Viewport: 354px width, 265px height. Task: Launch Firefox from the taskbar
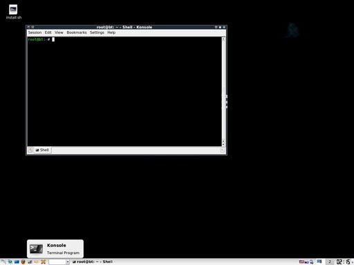coord(23,262)
